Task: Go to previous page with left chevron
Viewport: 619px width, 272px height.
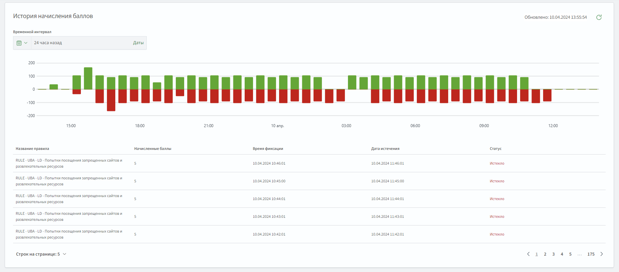Action: tap(528, 254)
